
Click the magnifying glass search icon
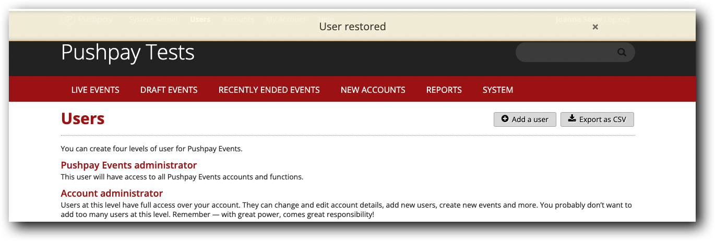tap(621, 52)
